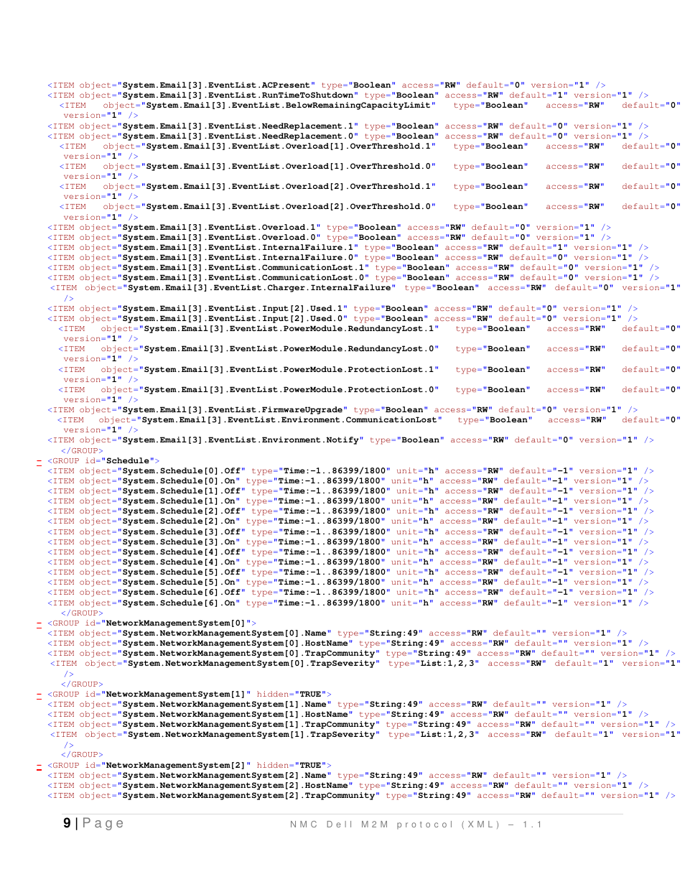The image size is (685, 887).
Task: Click "NetworkManagementSystem[0].Name" object name
Action: click(225, 633)
